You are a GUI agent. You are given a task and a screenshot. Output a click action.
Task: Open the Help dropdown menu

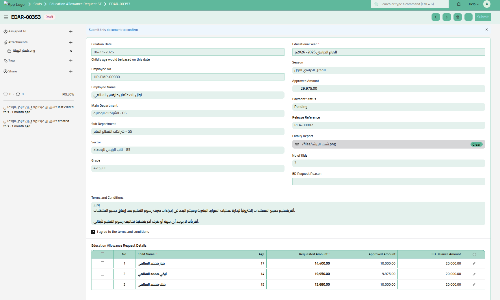[x=474, y=4]
